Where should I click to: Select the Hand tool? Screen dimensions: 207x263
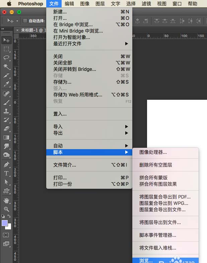(x=6, y=200)
